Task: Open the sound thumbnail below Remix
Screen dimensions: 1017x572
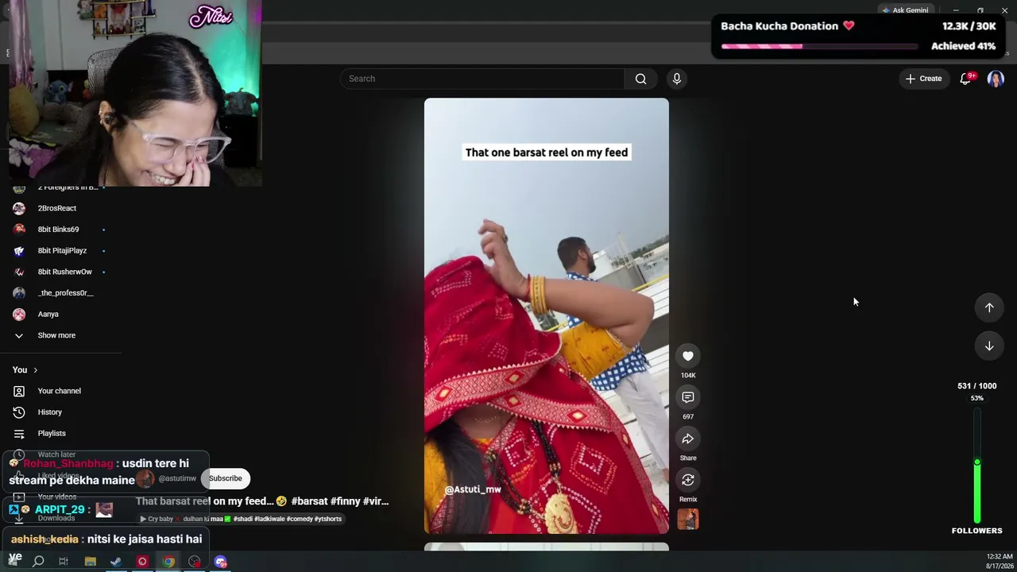Action: [688, 520]
